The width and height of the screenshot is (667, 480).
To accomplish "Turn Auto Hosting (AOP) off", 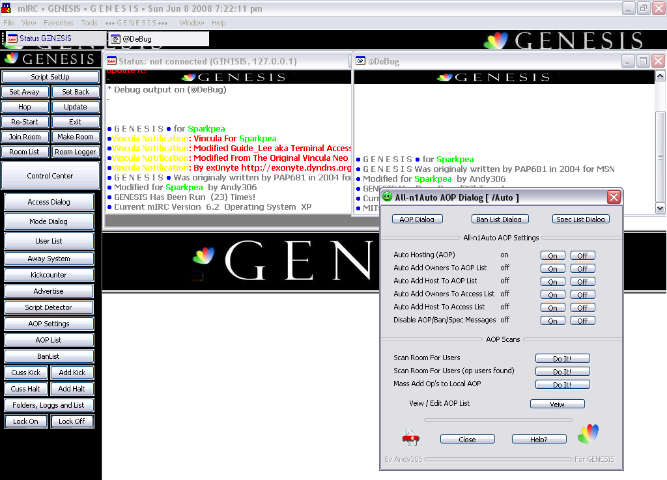I will pyautogui.click(x=582, y=255).
